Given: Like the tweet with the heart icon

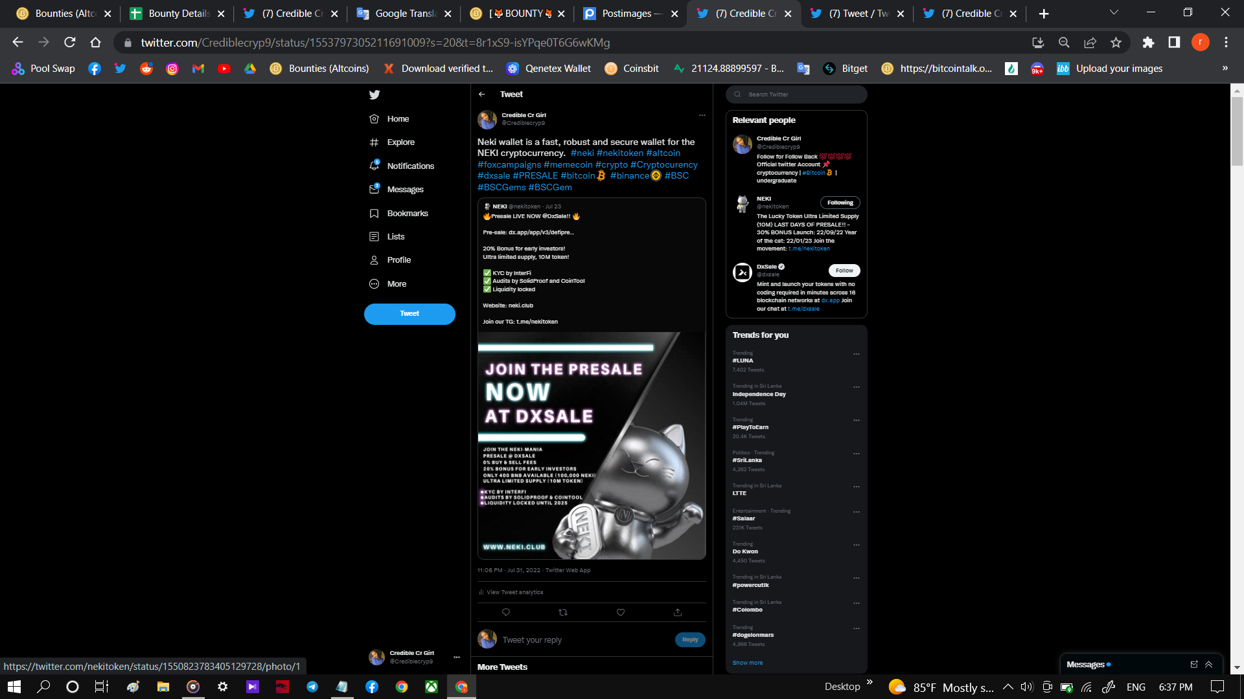Looking at the screenshot, I should pyautogui.click(x=621, y=612).
